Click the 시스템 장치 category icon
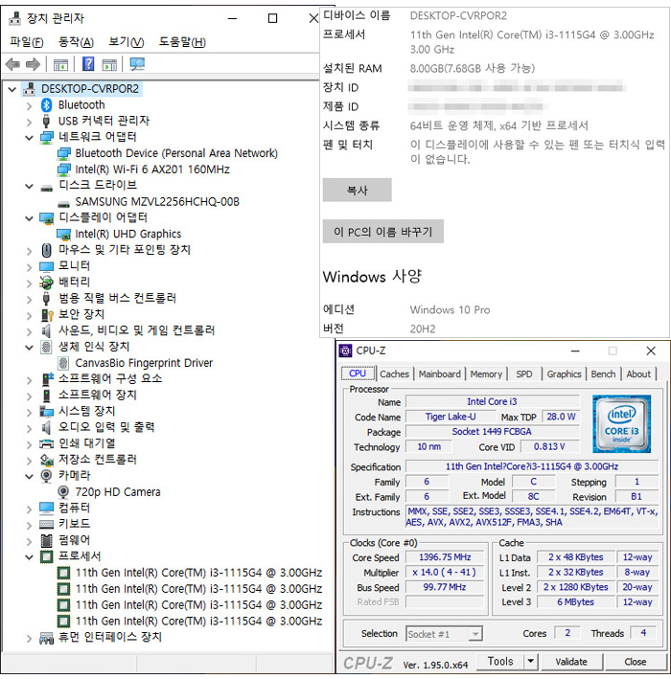The image size is (671, 679). 46,411
